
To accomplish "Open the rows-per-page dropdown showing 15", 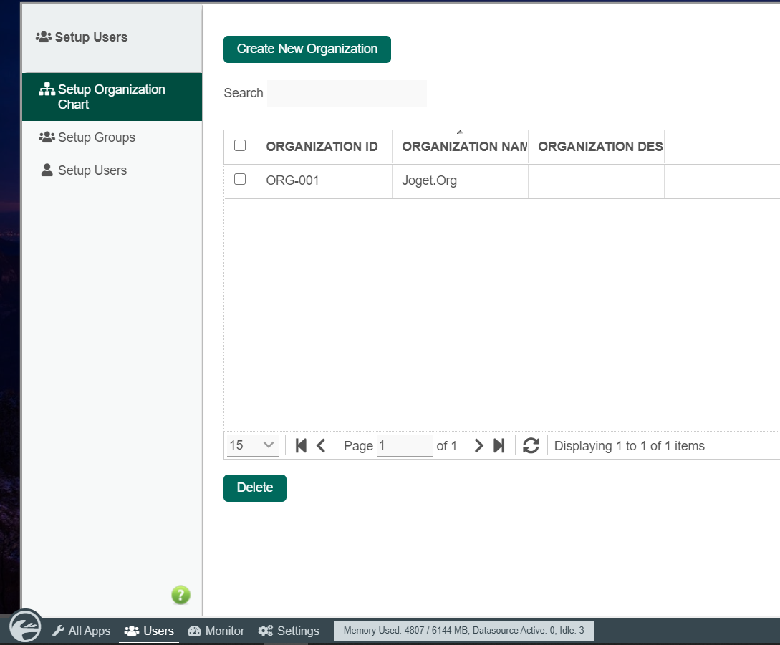I will [x=253, y=445].
